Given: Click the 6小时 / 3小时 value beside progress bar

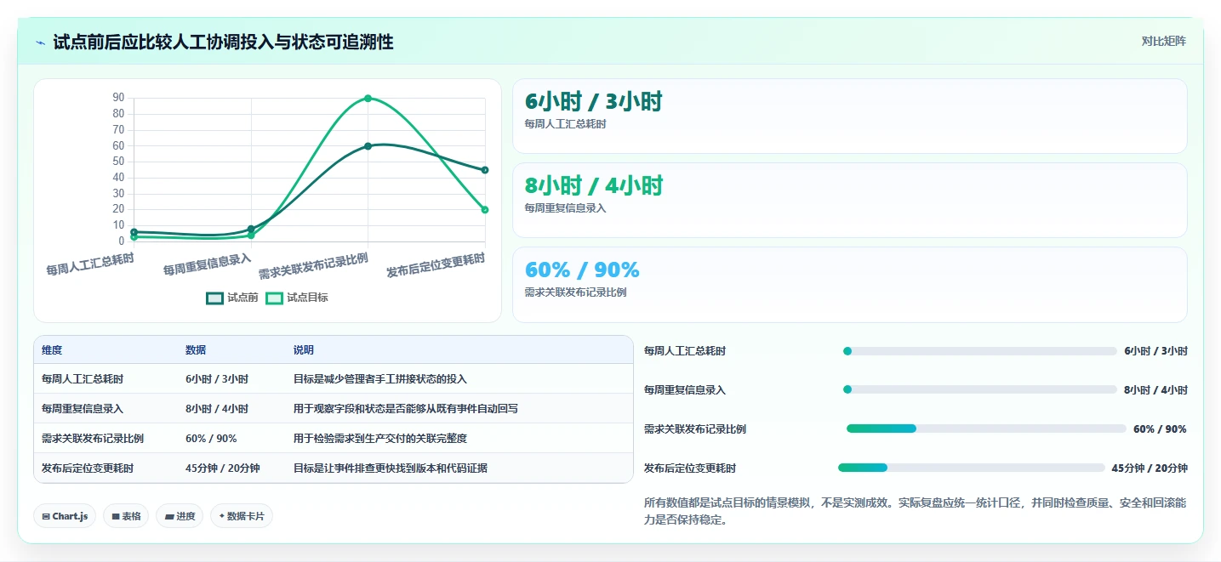Looking at the screenshot, I should click(1155, 351).
